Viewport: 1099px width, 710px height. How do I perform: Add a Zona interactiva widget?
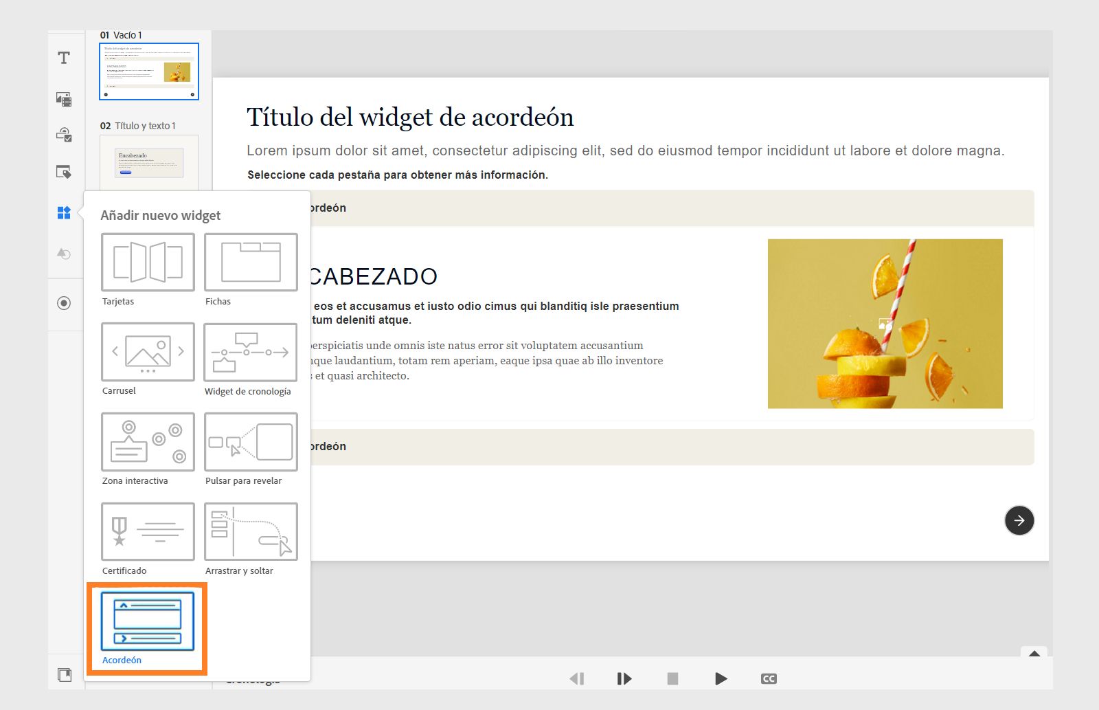(x=148, y=442)
